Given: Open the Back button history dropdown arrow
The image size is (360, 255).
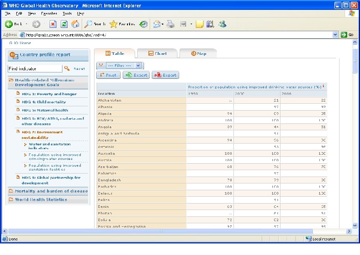Looking at the screenshot, I should click(x=27, y=24).
